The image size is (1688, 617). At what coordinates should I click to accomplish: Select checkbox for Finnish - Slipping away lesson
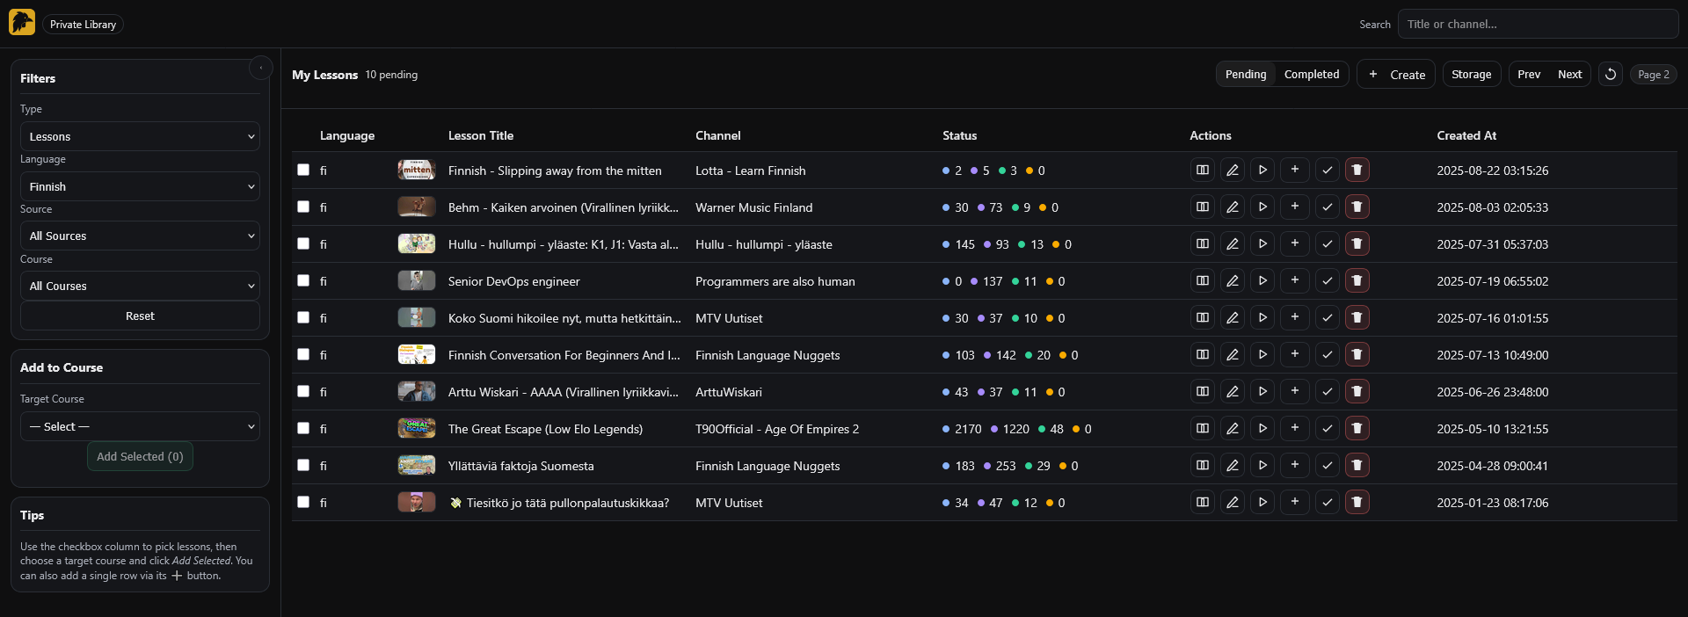click(303, 170)
